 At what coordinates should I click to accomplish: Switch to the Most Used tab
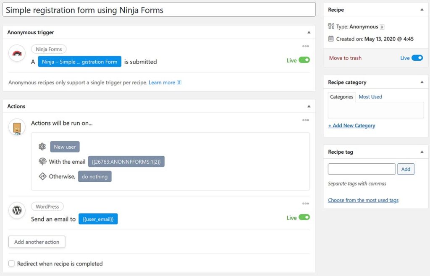point(370,97)
